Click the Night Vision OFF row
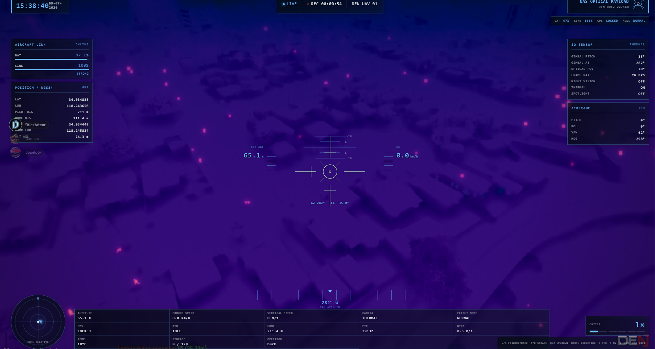The width and height of the screenshot is (655, 349). pyautogui.click(x=608, y=81)
